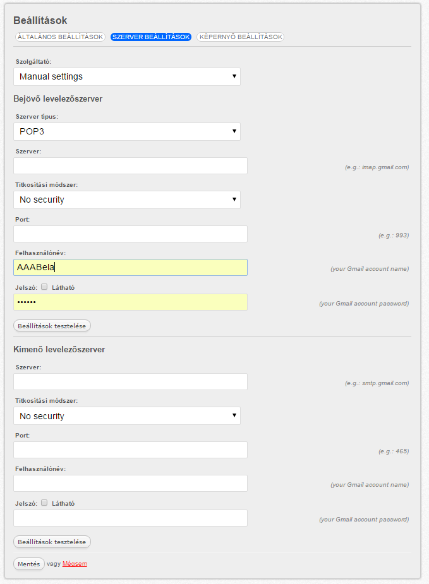Click the incoming Jelszó password field
429x584 pixels.
point(130,302)
